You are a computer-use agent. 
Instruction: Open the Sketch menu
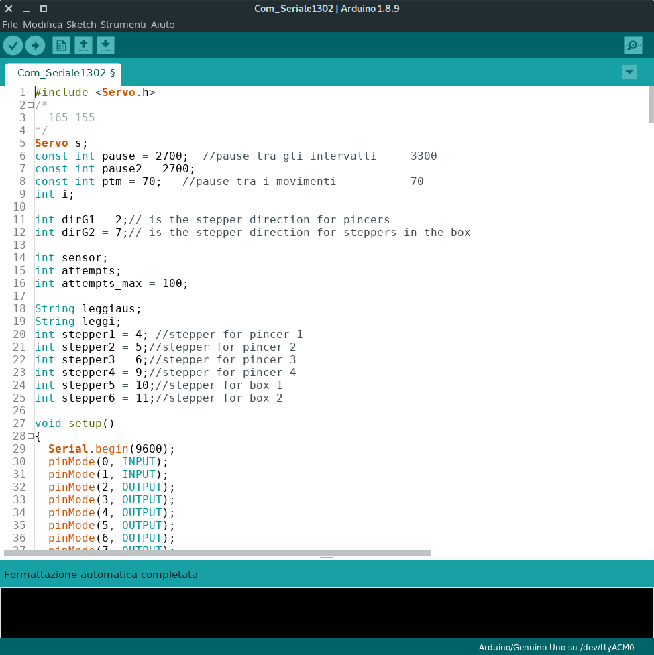point(81,25)
